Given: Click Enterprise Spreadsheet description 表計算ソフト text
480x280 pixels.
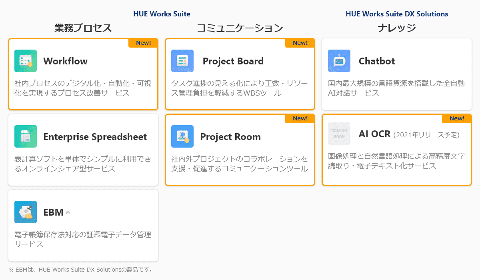Looking at the screenshot, I should pos(83,164).
